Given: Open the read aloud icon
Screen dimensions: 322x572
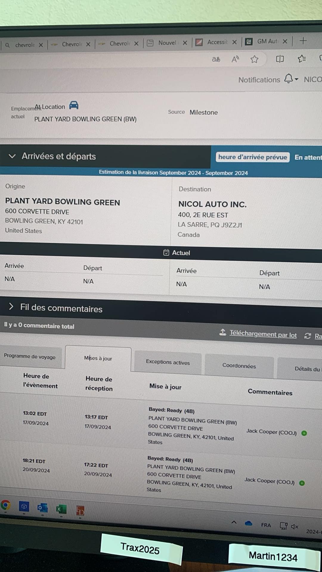Looking at the screenshot, I should point(235,59).
